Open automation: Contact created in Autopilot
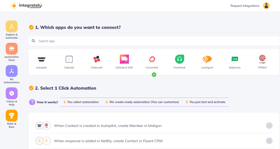The height and width of the screenshot is (149, 280). pyautogui.click(x=108, y=126)
